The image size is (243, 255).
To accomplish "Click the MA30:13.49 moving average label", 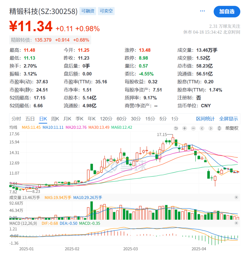I will coord(99,127).
